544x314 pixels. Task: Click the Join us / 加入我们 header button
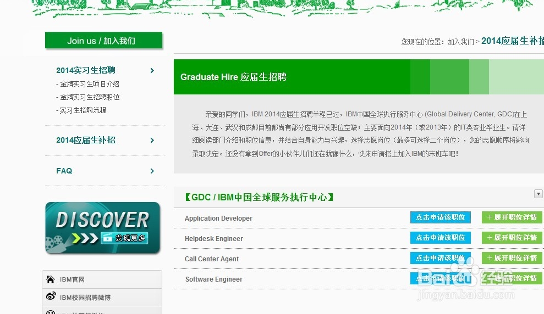[104, 41]
